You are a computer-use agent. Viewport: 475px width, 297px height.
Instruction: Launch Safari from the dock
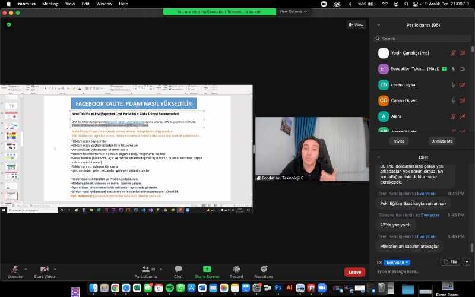[126, 287]
